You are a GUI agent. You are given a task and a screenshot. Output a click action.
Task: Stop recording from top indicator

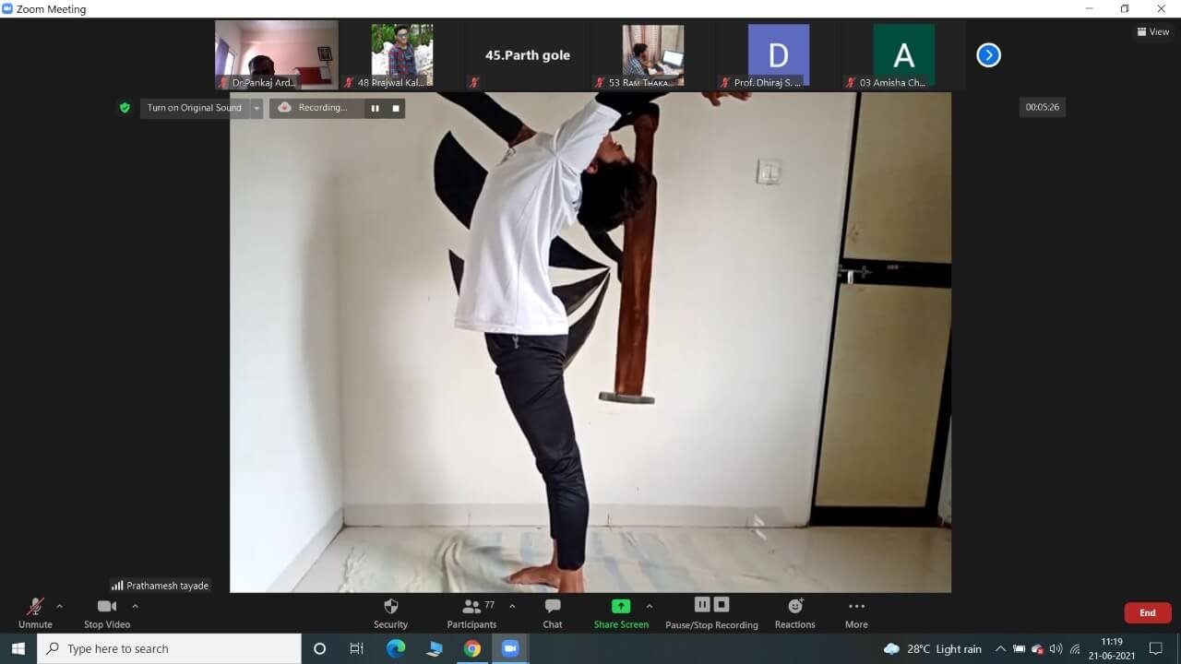(x=396, y=108)
